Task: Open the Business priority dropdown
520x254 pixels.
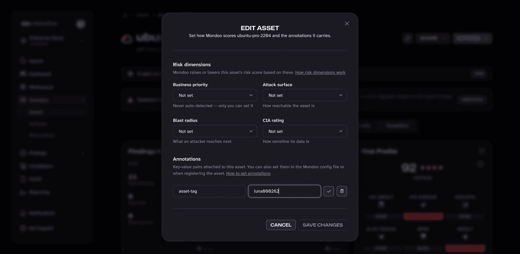Action: pyautogui.click(x=215, y=95)
